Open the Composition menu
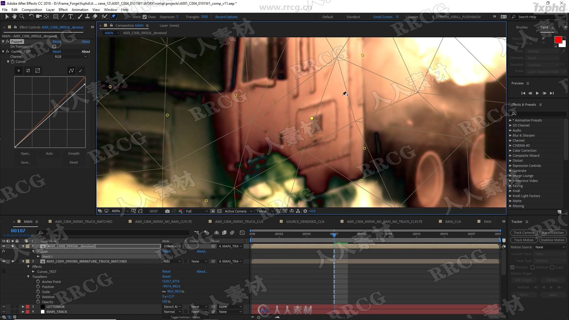 click(32, 9)
